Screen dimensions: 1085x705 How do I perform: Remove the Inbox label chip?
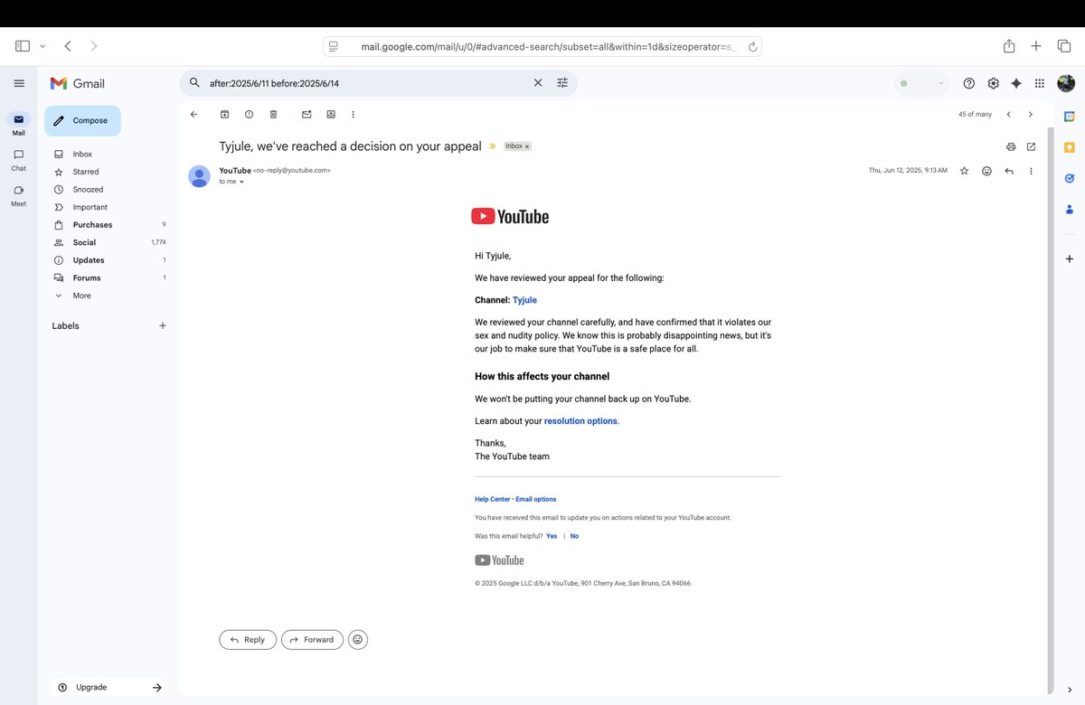[x=527, y=146]
